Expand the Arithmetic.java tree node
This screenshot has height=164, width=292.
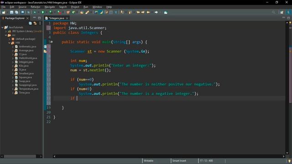[x=13, y=46]
